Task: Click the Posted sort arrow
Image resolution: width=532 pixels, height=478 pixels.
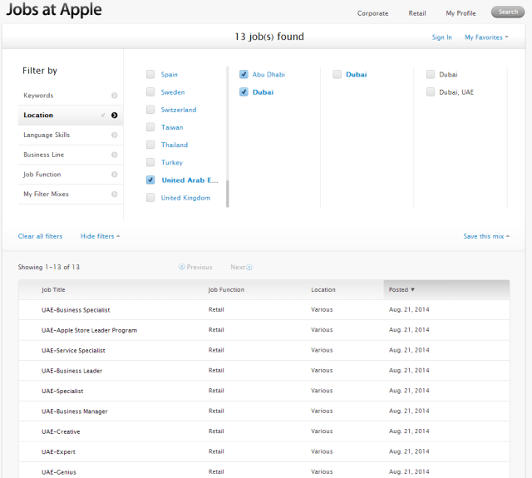Action: click(x=412, y=290)
